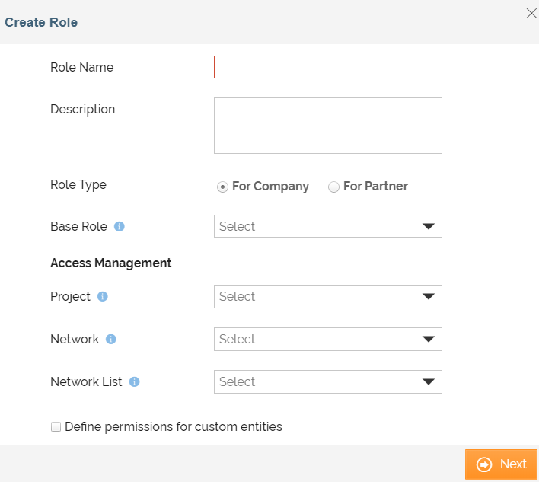539x482 pixels.
Task: Open the Network dropdown list
Action: point(327,339)
